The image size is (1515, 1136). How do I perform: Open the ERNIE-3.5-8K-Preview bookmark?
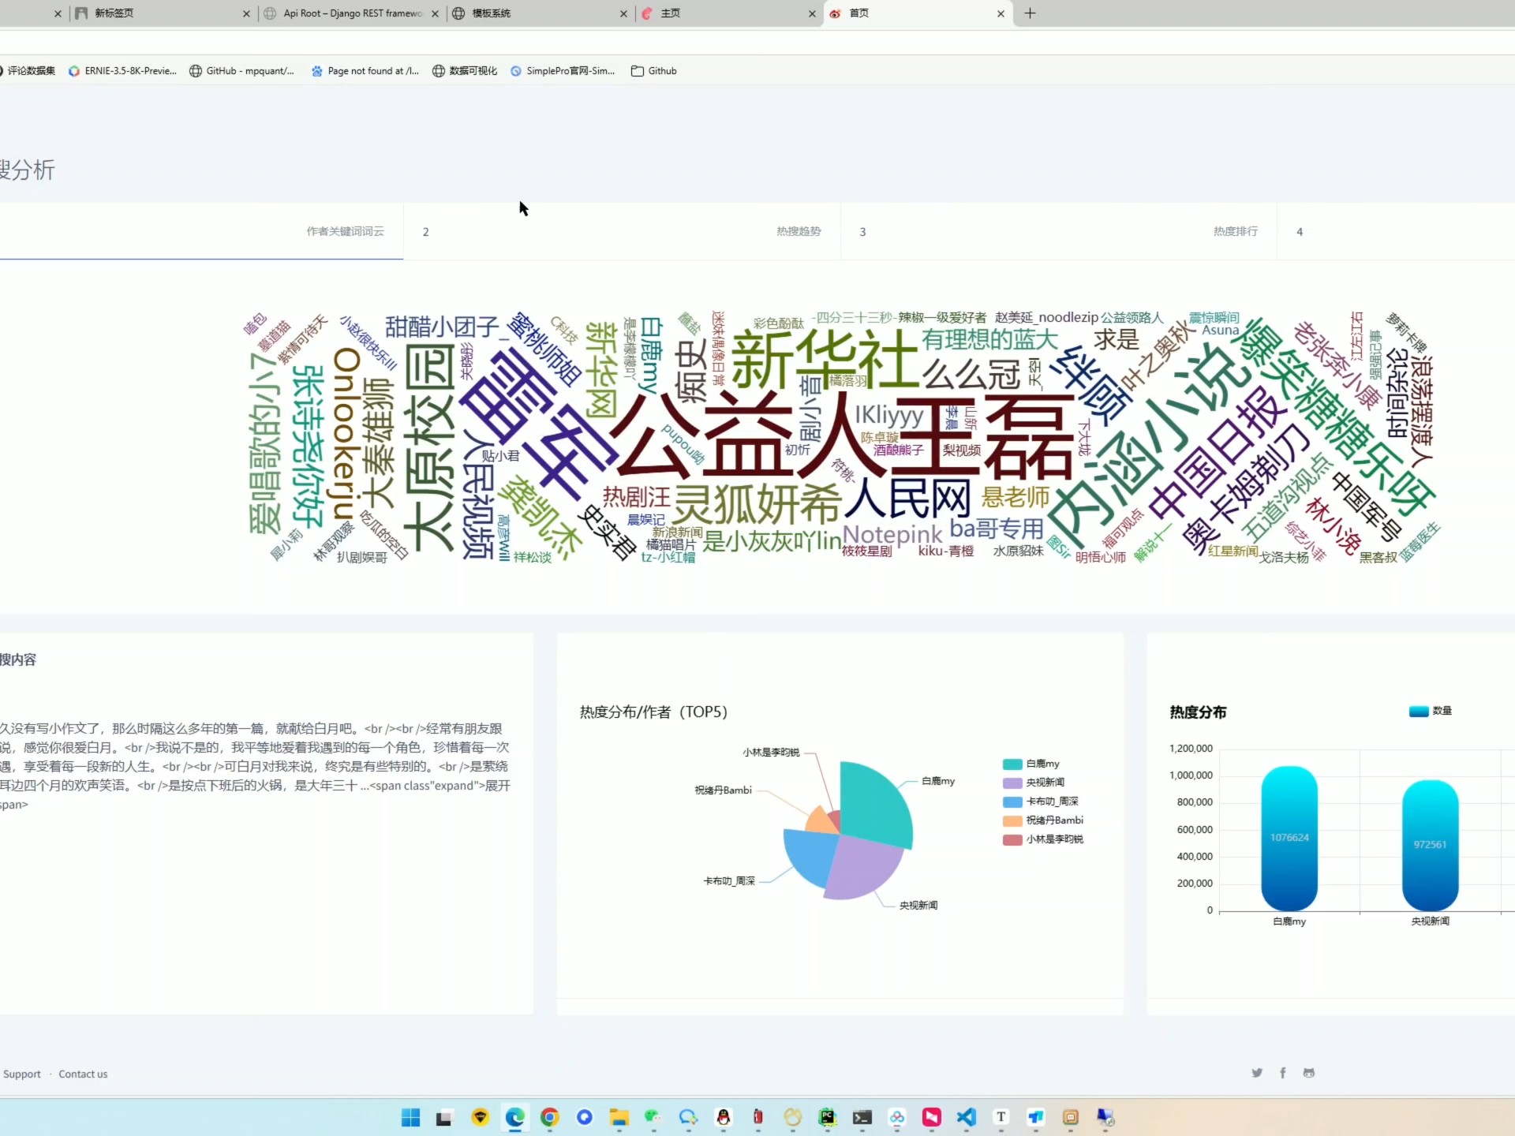[122, 71]
